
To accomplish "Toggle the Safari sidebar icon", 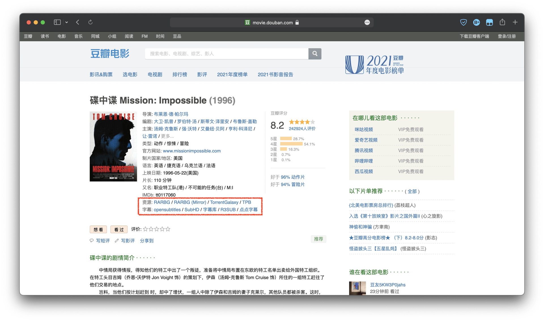I will (x=57, y=22).
